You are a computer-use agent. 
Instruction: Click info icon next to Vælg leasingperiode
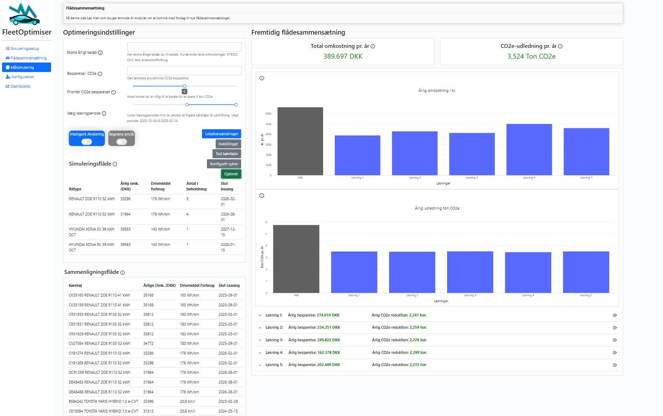(104, 114)
